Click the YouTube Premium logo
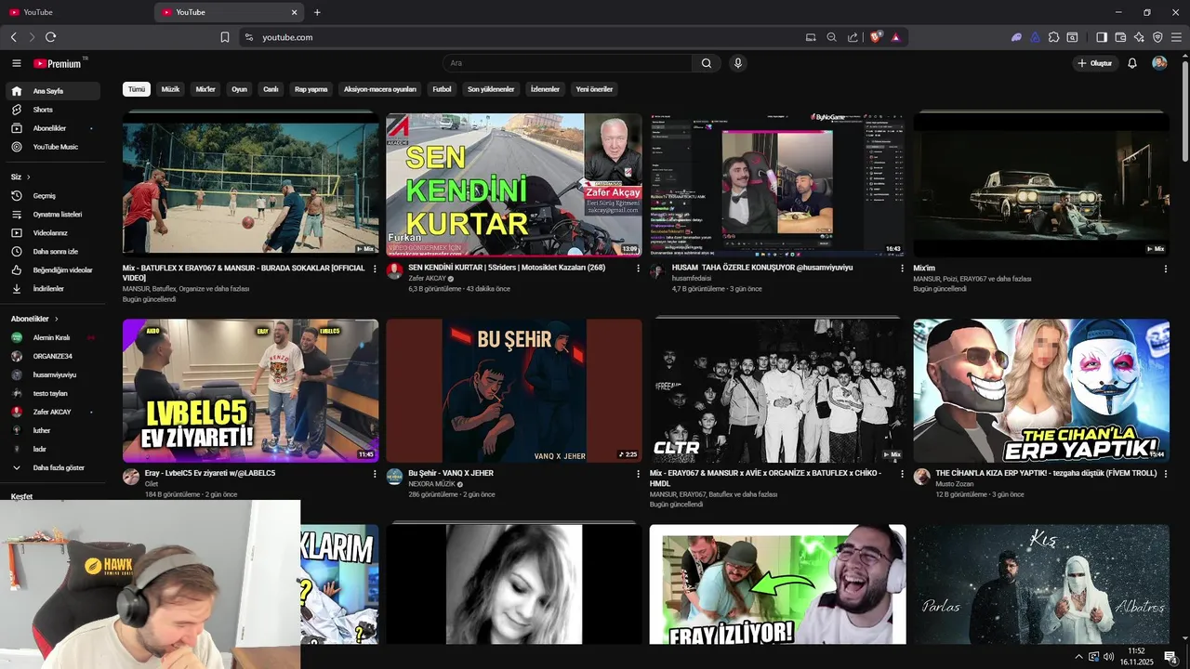The width and height of the screenshot is (1190, 669). pyautogui.click(x=58, y=63)
